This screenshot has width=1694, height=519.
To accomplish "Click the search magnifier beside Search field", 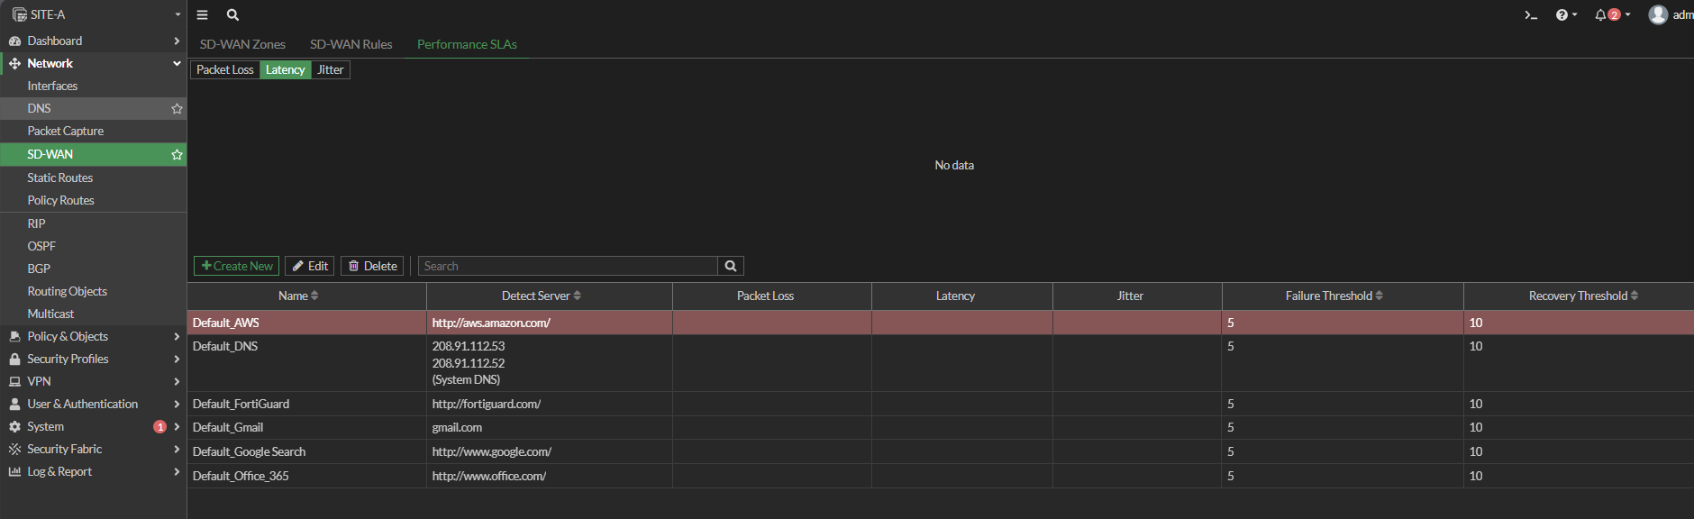I will coord(731,266).
